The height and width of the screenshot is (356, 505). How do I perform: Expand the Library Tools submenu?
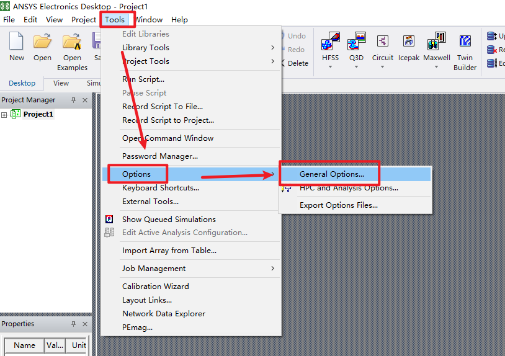(273, 48)
